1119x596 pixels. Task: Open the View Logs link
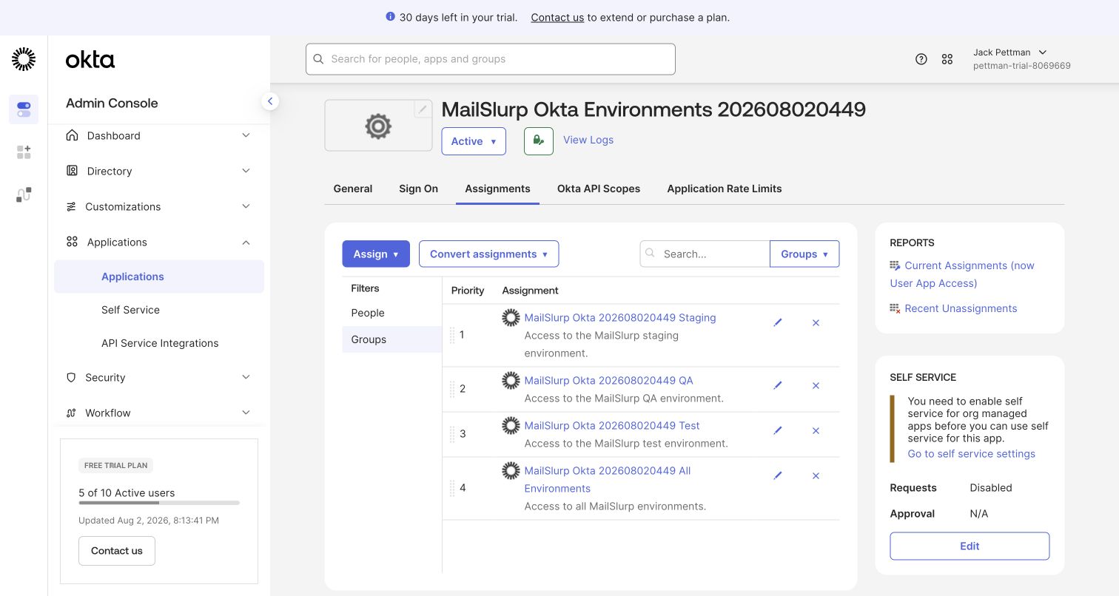(x=588, y=140)
